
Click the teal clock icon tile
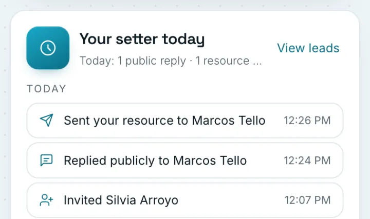(x=48, y=48)
